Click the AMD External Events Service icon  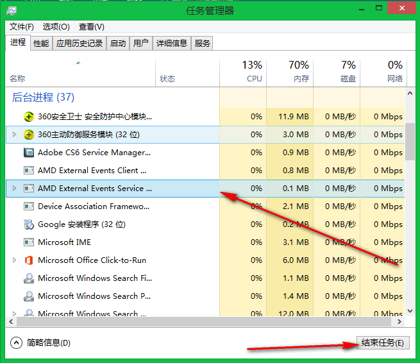pyautogui.click(x=29, y=189)
